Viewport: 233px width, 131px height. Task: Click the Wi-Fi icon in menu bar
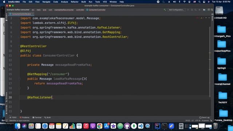pyautogui.click(x=185, y=2)
